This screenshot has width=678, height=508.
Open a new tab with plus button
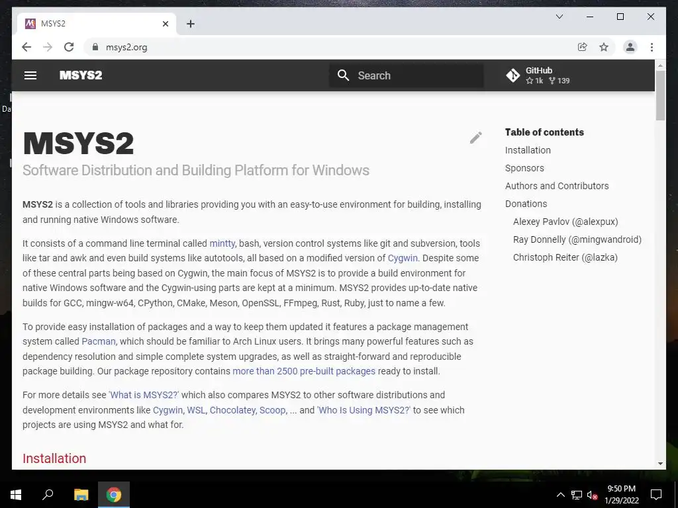point(191,24)
